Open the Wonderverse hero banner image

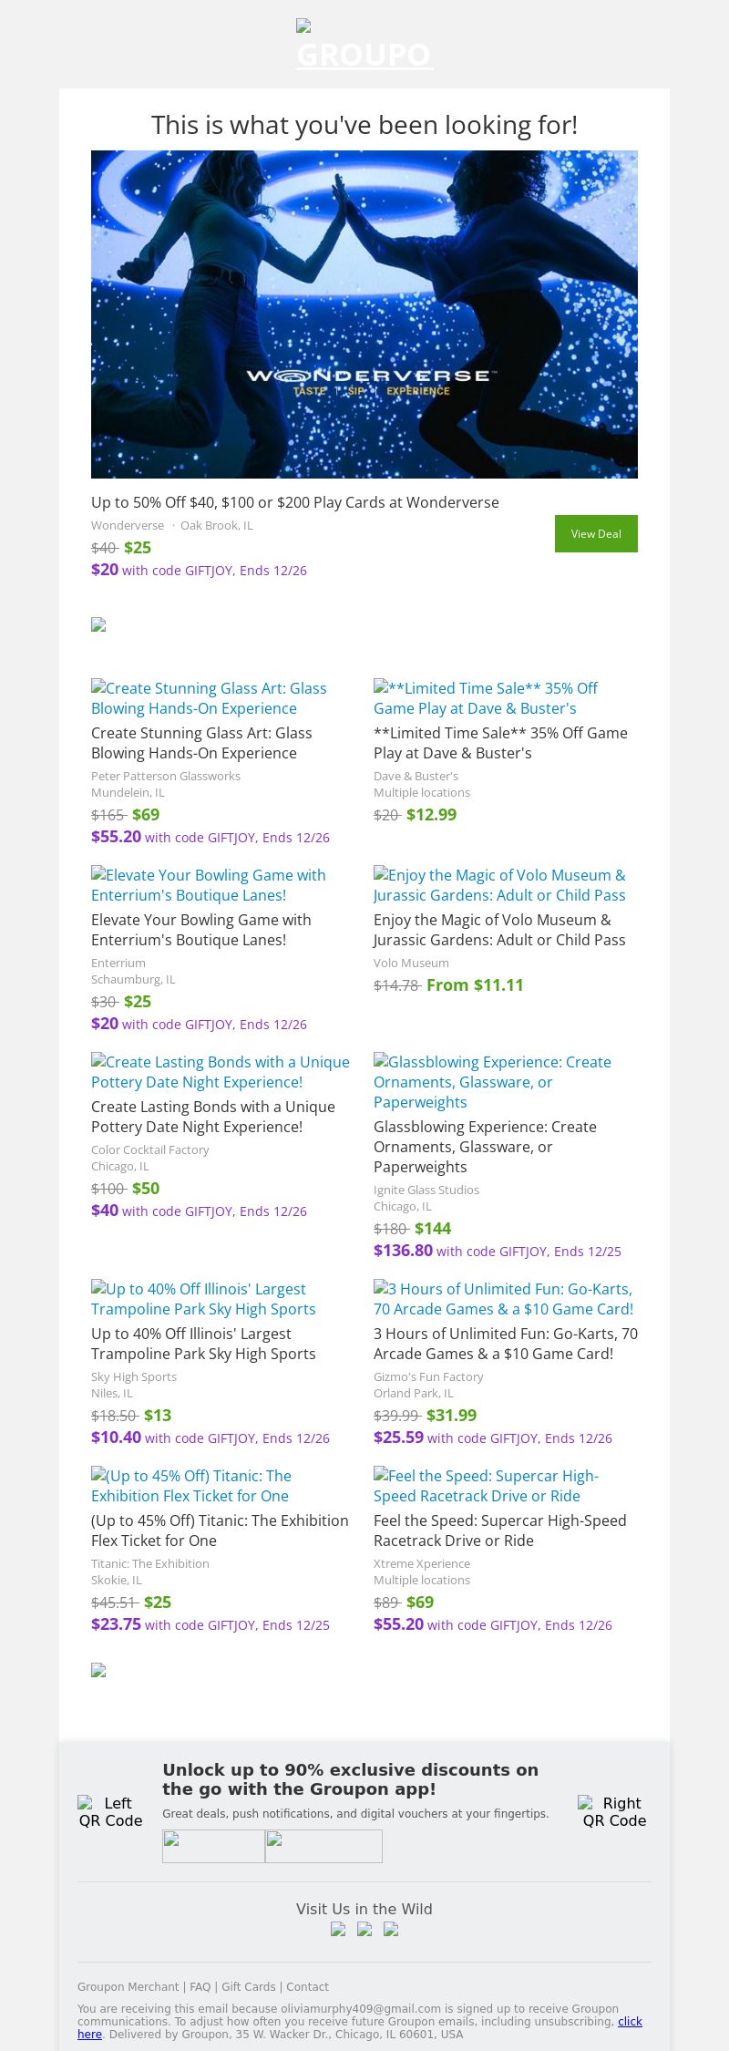coord(364,314)
